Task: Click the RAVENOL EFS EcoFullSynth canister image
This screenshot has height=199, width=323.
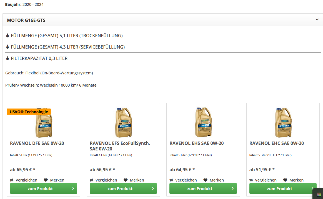Action: coord(123,122)
